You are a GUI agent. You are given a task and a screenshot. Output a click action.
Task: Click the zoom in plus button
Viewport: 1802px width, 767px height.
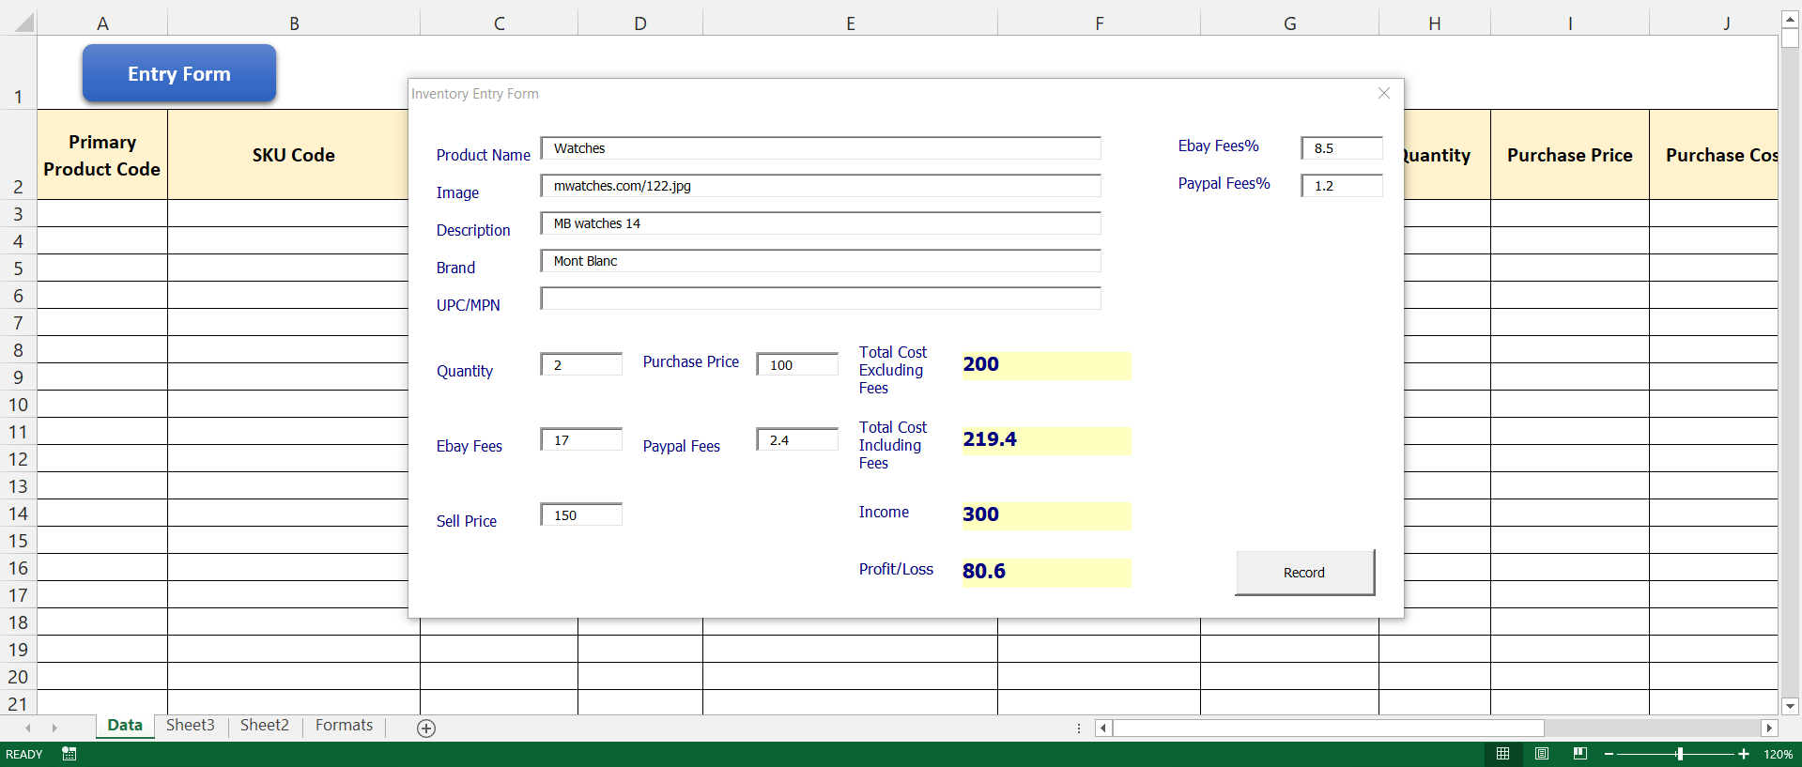[1744, 754]
